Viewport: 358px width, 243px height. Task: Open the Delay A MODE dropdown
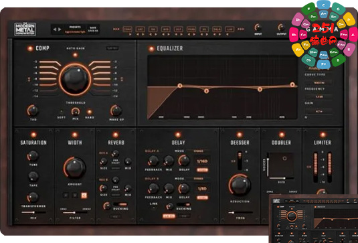point(198,151)
